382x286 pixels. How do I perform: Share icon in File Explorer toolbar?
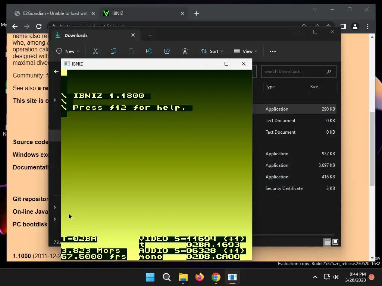click(x=167, y=51)
